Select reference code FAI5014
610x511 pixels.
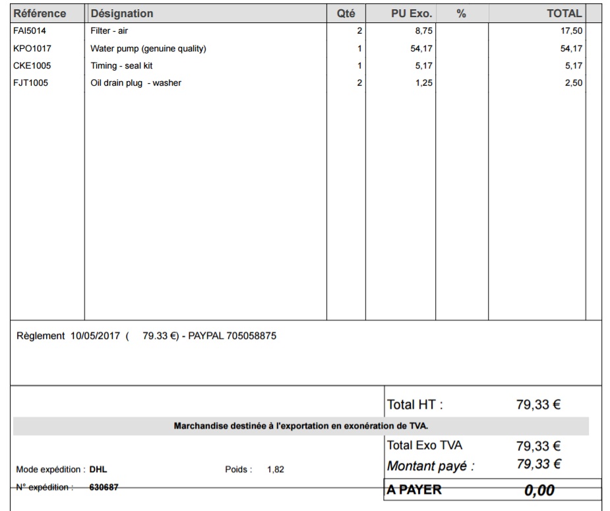(30, 31)
